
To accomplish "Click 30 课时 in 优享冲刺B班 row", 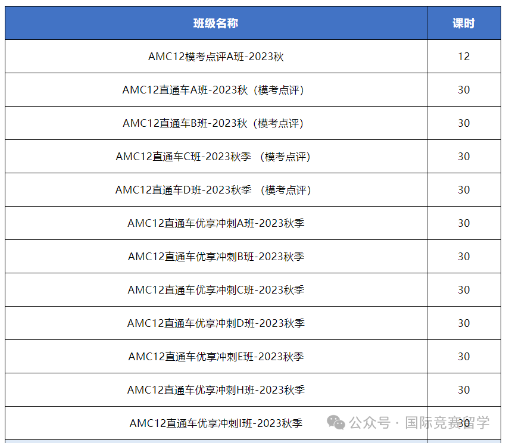I will coord(464,257).
